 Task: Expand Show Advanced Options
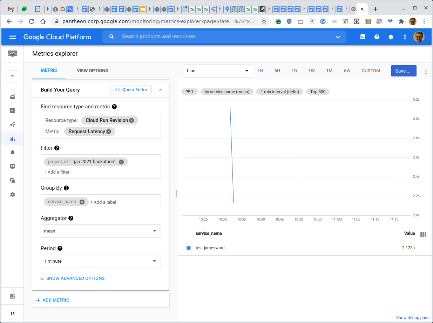coord(72,278)
